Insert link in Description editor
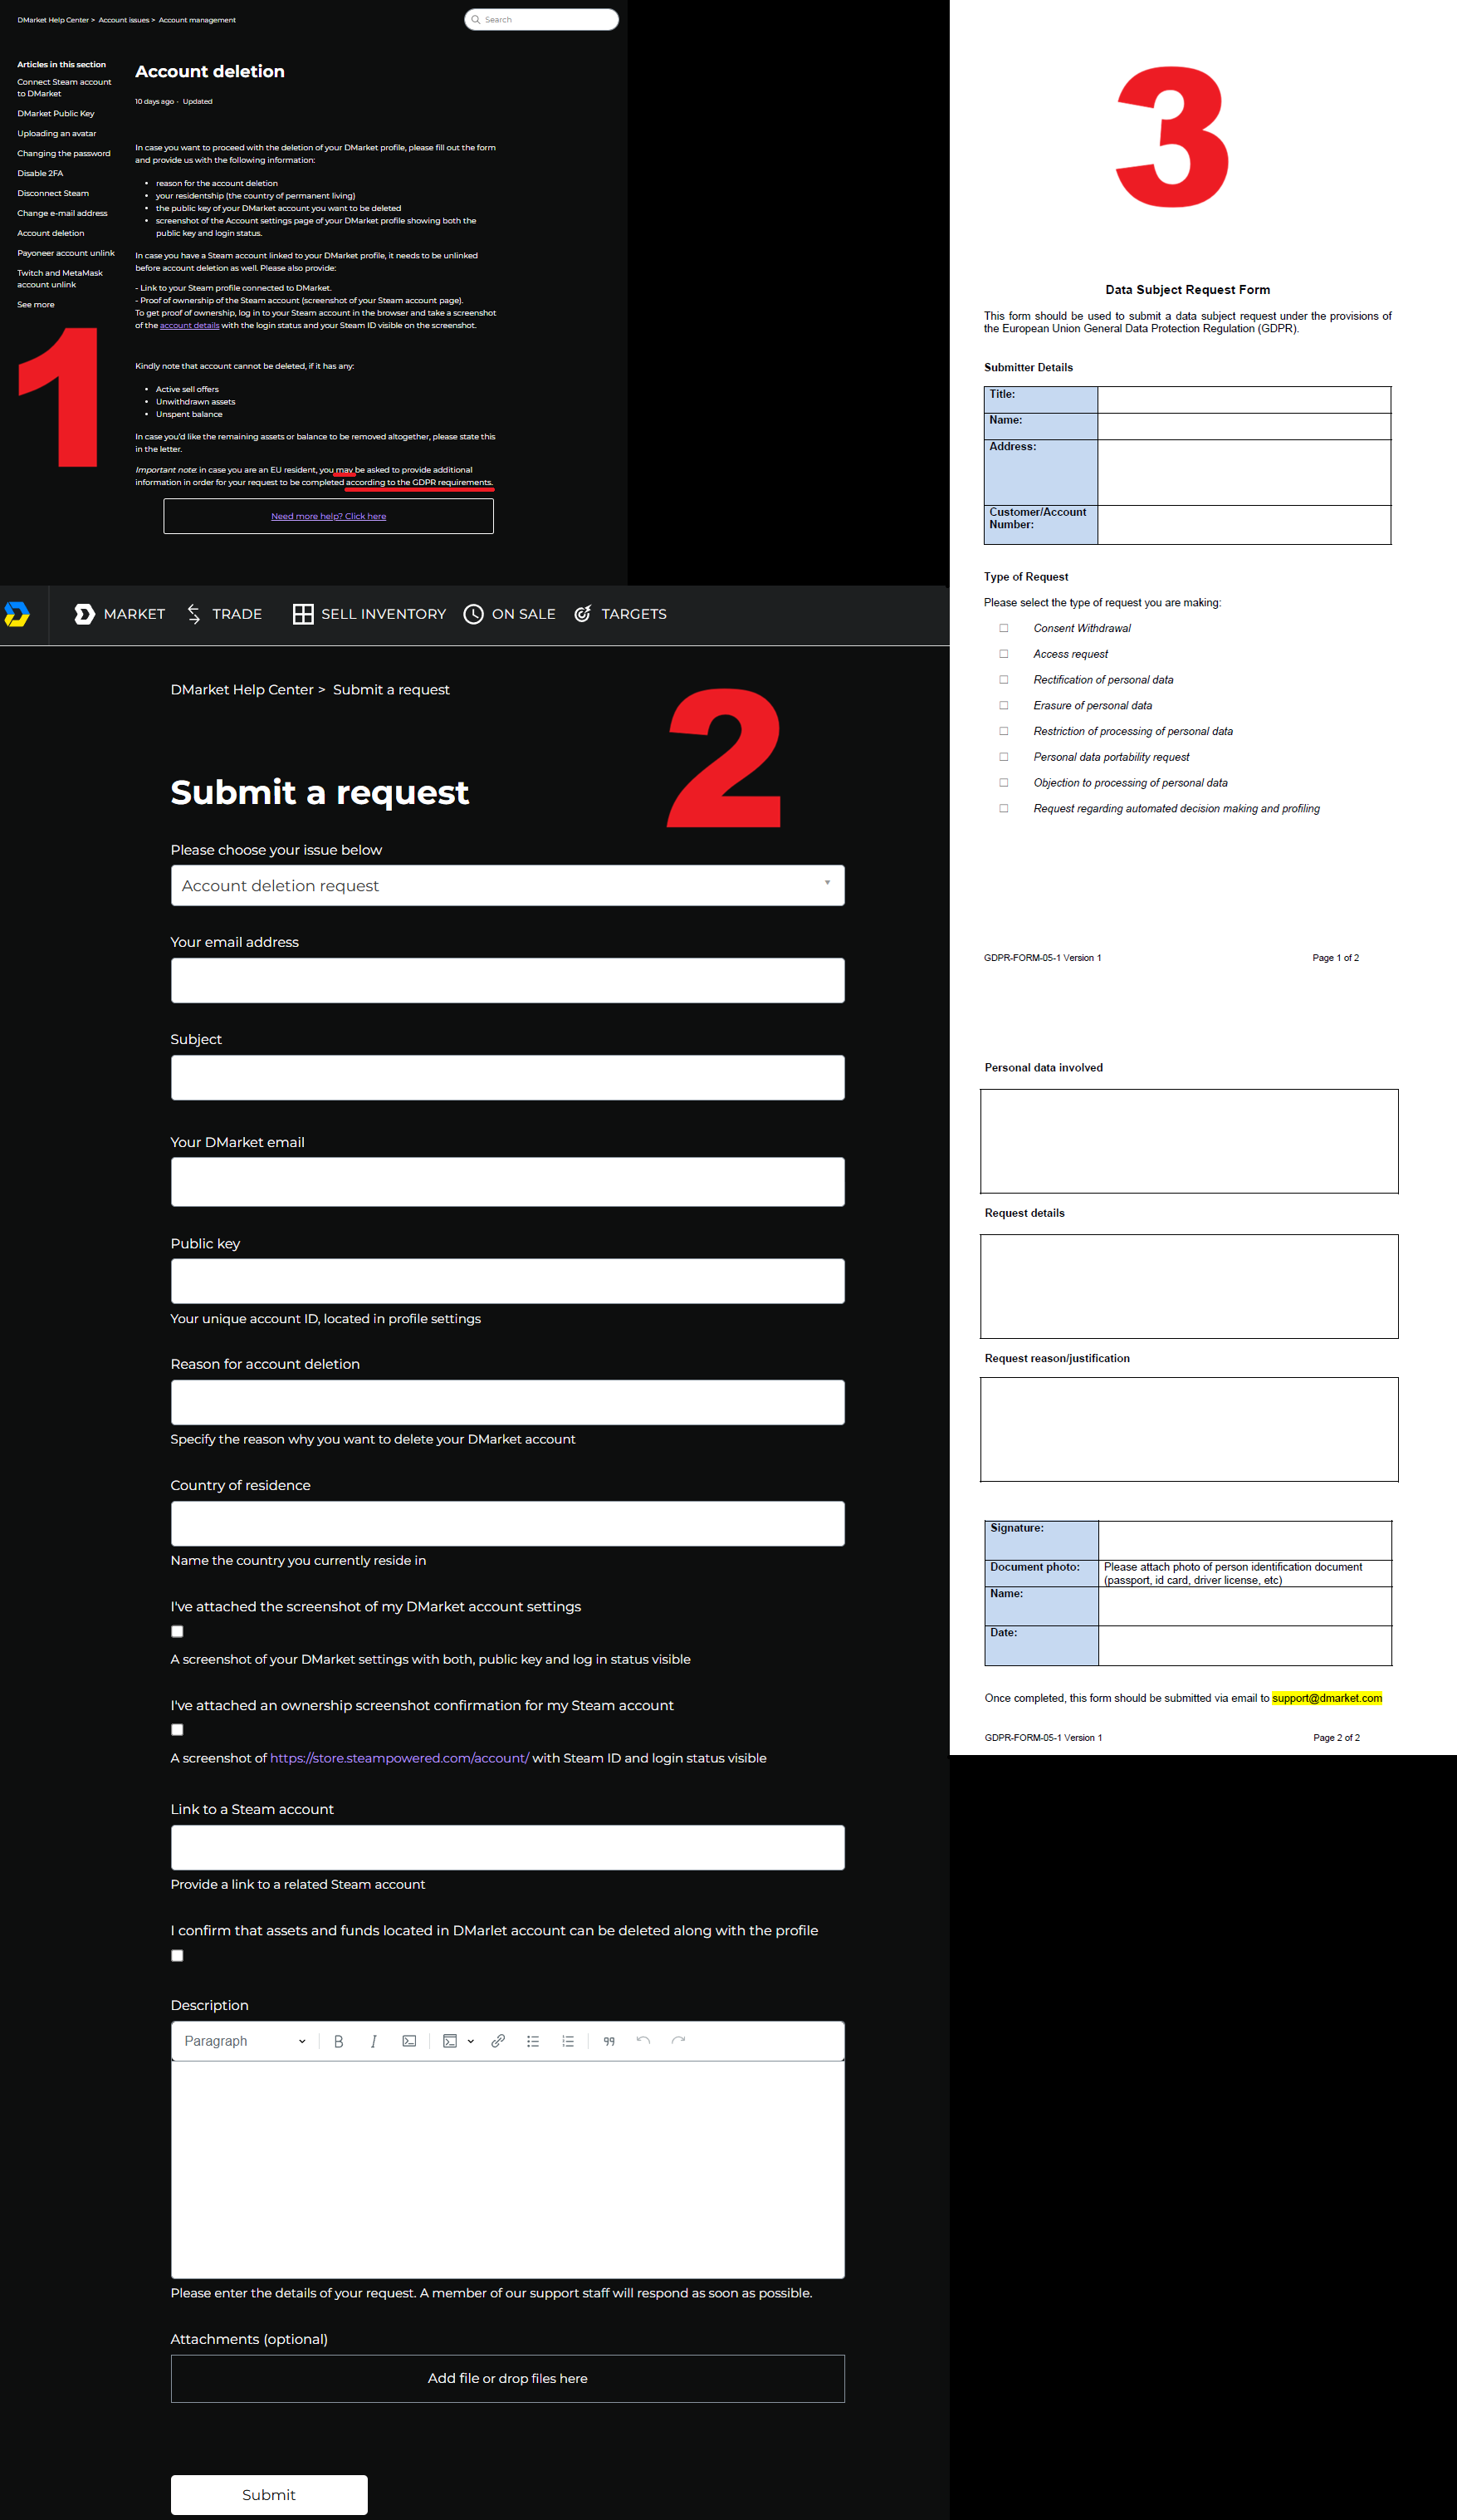Viewport: 1457px width, 2520px height. tap(497, 2041)
